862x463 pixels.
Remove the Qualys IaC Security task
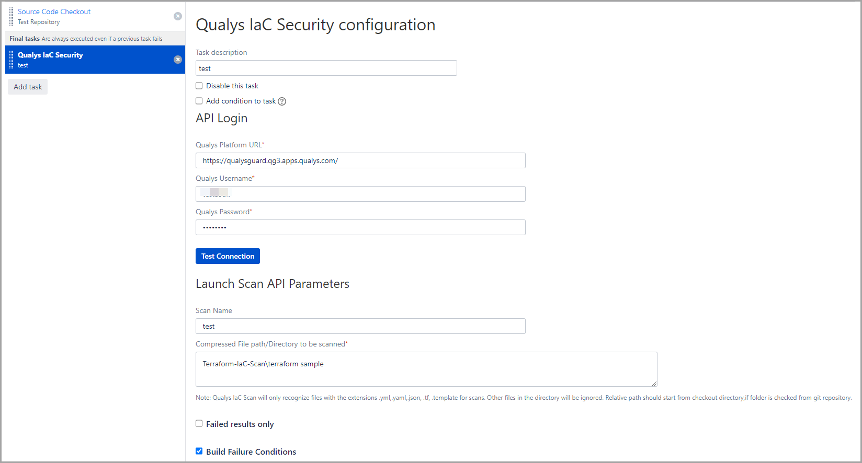[178, 60]
